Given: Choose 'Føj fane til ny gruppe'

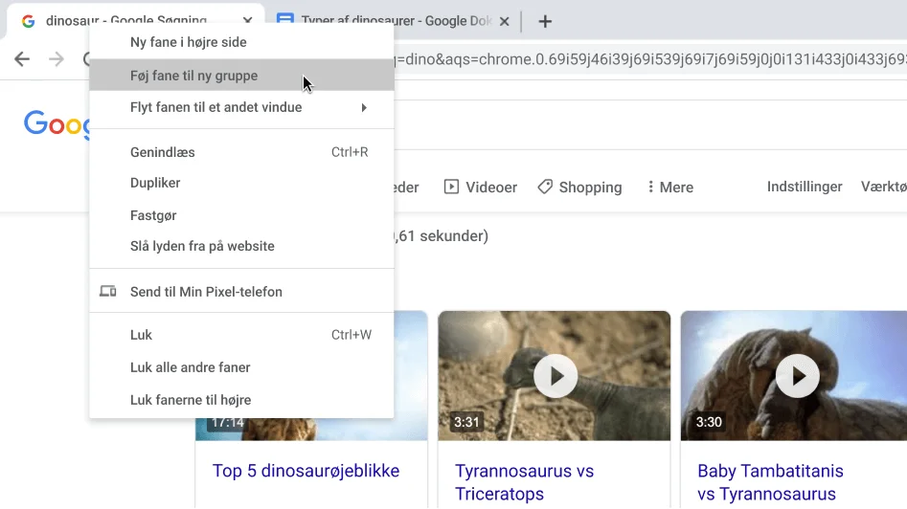Looking at the screenshot, I should (241, 76).
